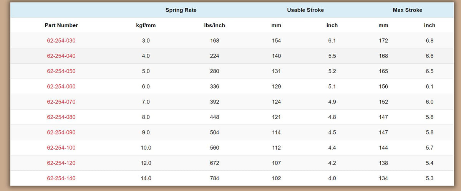461x191 pixels.
Task: Click the Part Number column header
Action: pyautogui.click(x=61, y=25)
